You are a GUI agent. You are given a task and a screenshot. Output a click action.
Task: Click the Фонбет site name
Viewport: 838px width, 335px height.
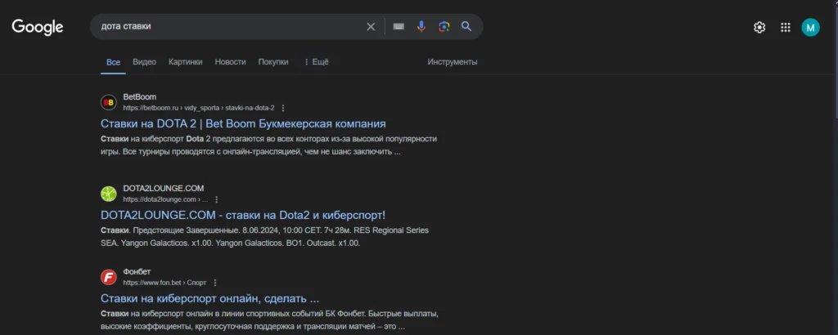point(137,271)
